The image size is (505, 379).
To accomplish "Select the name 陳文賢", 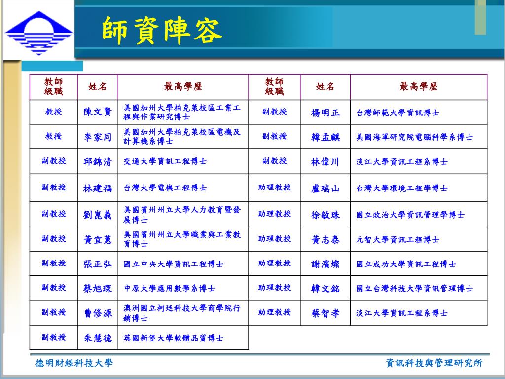I will coord(98,112).
